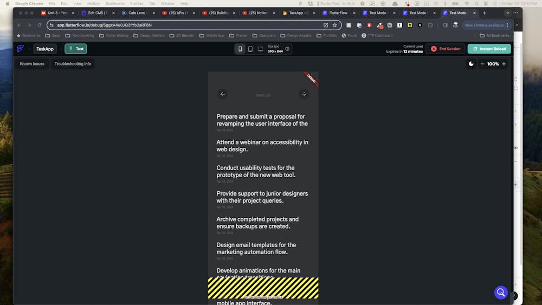Switch to (25) APIs YouTube tab
This screenshot has width=542, height=305.
pyautogui.click(x=178, y=13)
